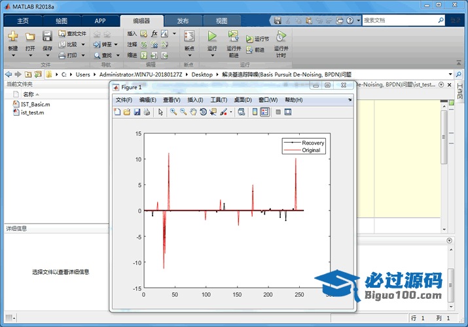The width and height of the screenshot is (468, 327).
Task: Click Run and Time (运行并计时) icon
Action: tap(281, 37)
